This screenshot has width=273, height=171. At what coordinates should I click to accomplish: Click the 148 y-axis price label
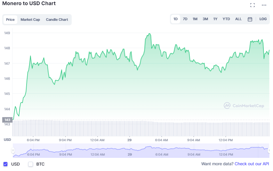7,48
